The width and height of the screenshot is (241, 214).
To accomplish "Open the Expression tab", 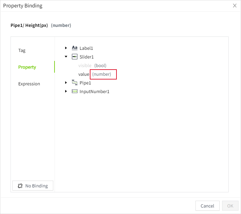I will pos(29,84).
